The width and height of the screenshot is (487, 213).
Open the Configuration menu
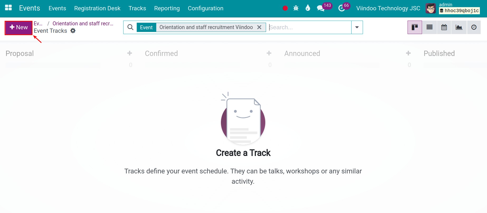[206, 8]
